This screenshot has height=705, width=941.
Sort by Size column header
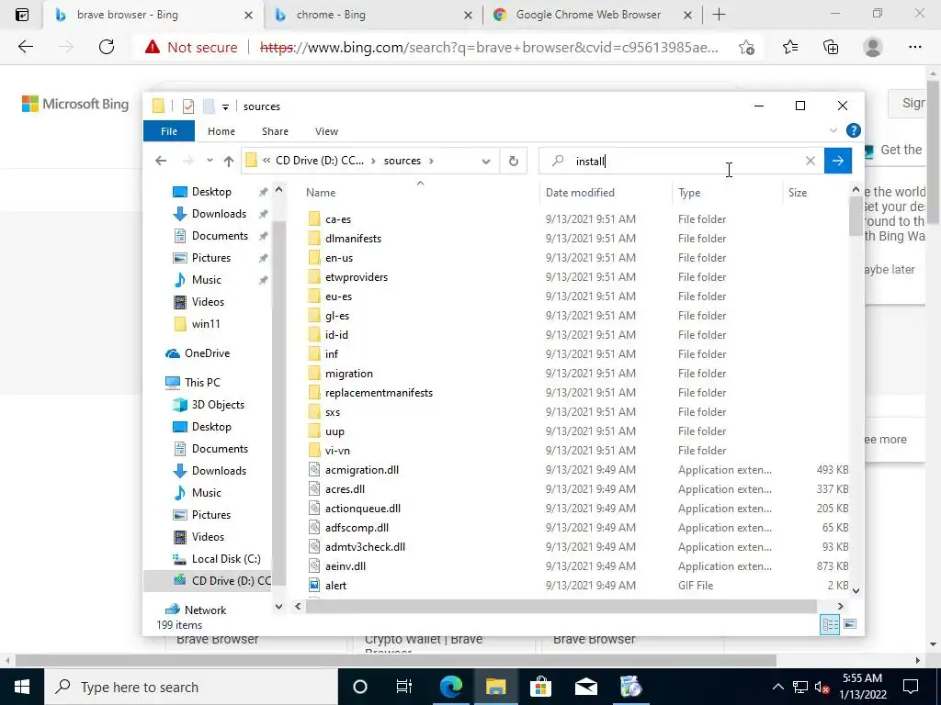coord(816,193)
